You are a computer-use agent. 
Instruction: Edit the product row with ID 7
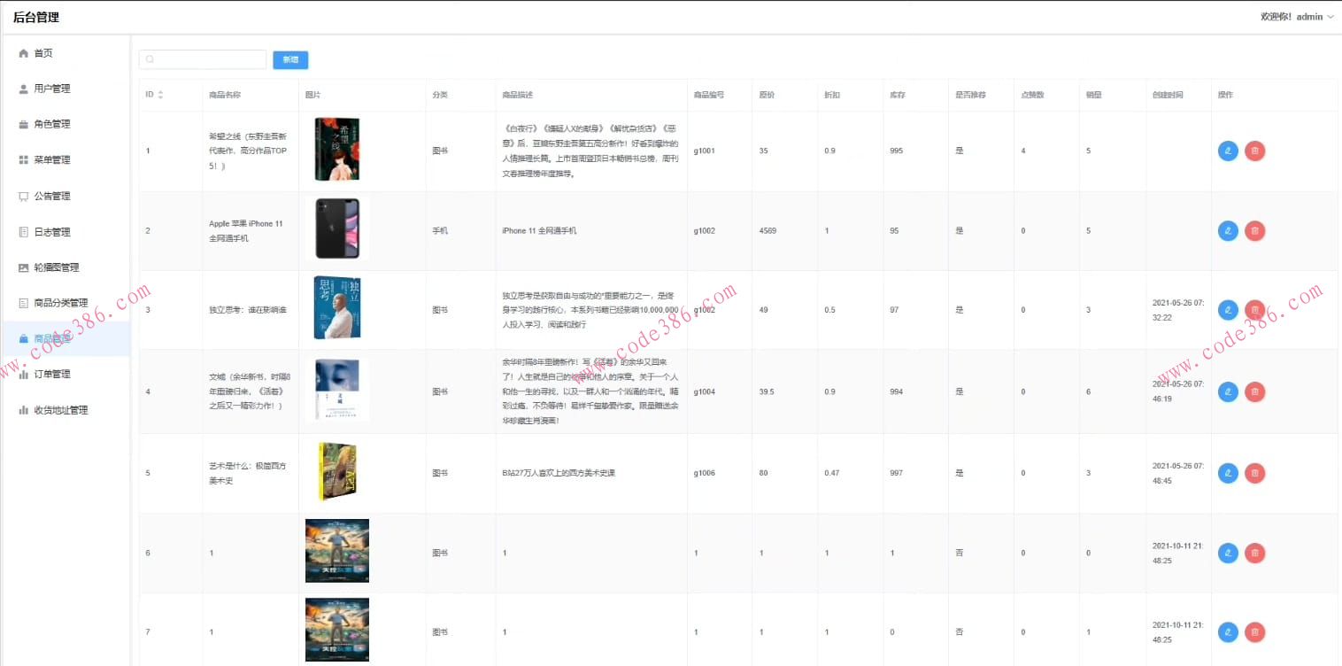point(1228,632)
